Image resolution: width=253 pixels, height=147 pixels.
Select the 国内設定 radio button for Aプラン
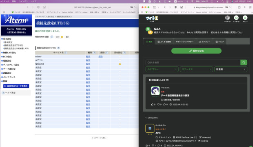[120, 60]
